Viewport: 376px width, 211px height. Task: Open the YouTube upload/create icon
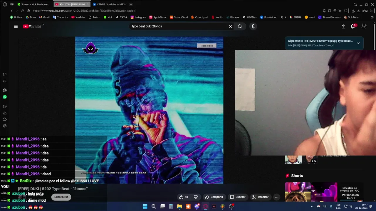(343, 26)
